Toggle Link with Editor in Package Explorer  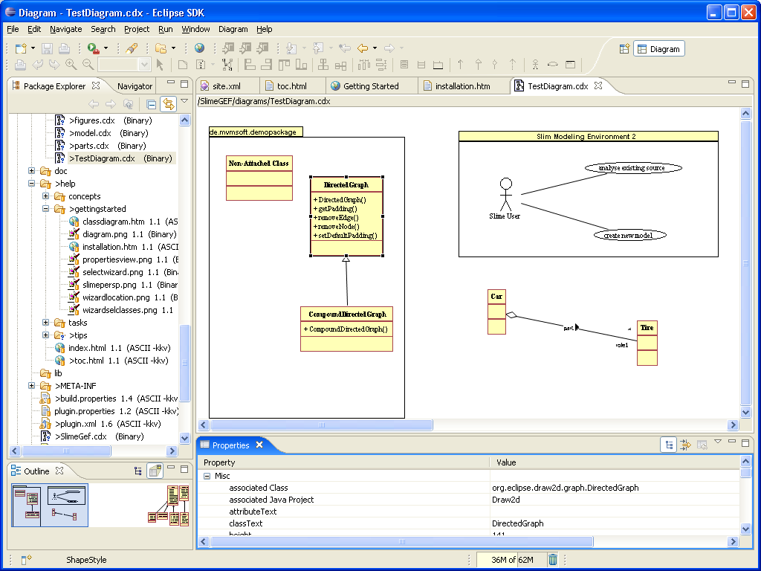[x=169, y=104]
